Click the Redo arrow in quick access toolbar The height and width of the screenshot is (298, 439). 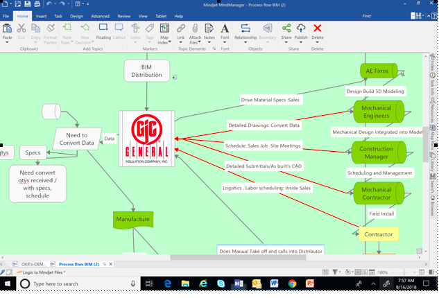coord(62,4)
